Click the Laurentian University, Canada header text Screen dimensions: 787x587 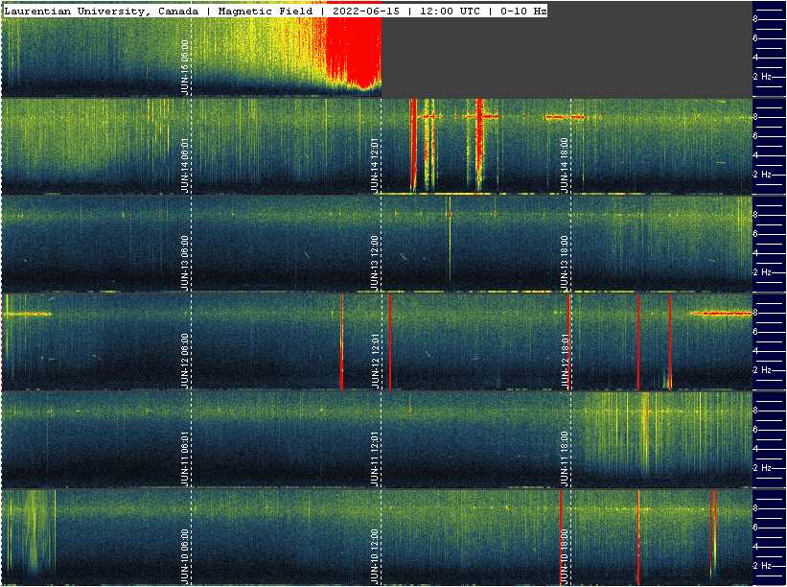[103, 11]
